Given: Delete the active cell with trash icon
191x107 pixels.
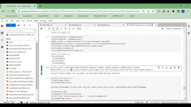Looking at the screenshot, I should (179, 67).
